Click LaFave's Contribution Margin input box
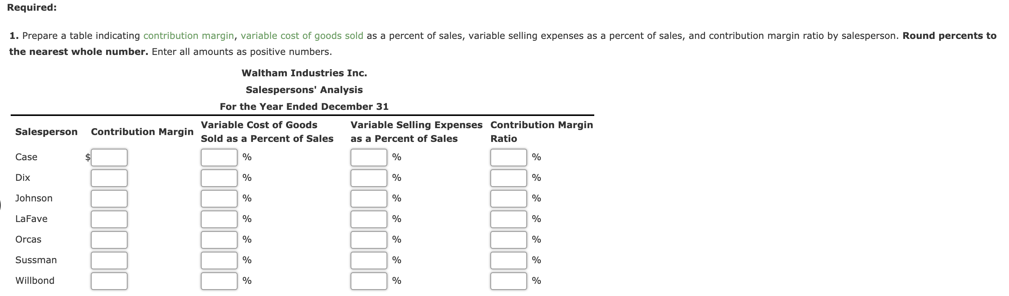 tap(109, 219)
